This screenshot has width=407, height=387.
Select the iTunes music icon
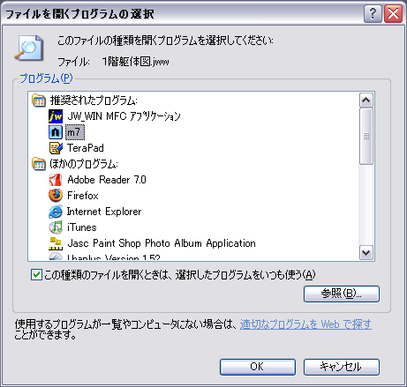[56, 227]
